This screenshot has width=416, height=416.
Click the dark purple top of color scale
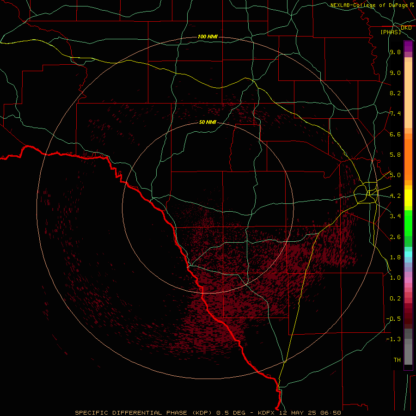(408, 46)
